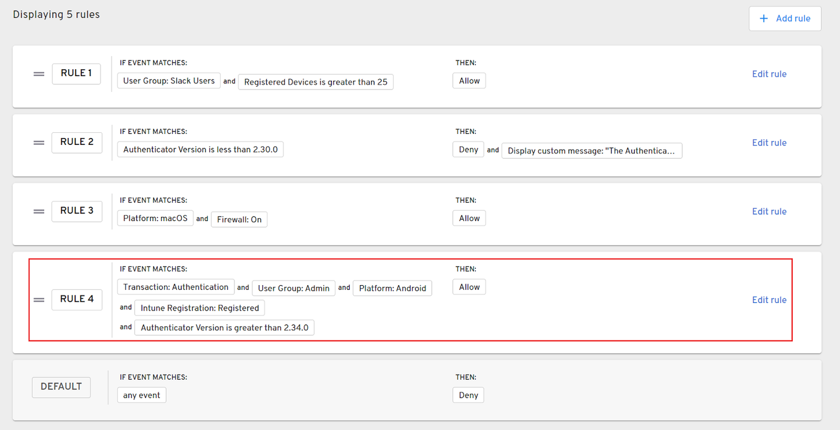Screen dimensions: 840x430
Task: Select the DEFAULT rule label
Action: coord(61,387)
